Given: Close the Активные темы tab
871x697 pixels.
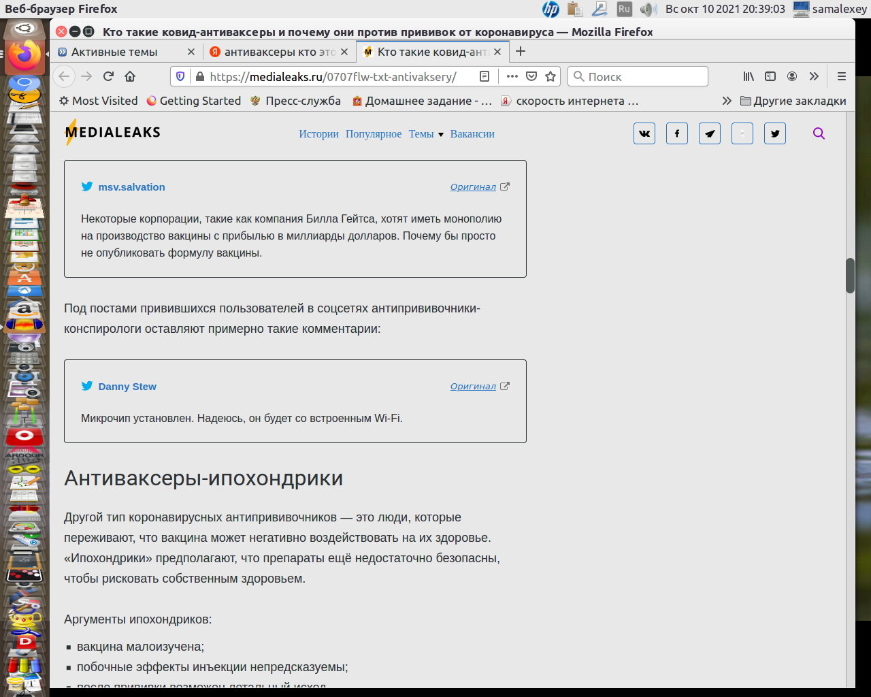Looking at the screenshot, I should point(191,52).
